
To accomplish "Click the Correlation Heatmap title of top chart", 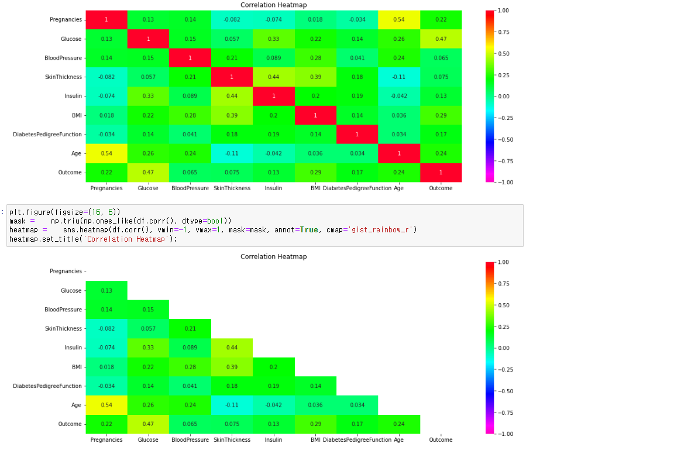I will 273,5.
